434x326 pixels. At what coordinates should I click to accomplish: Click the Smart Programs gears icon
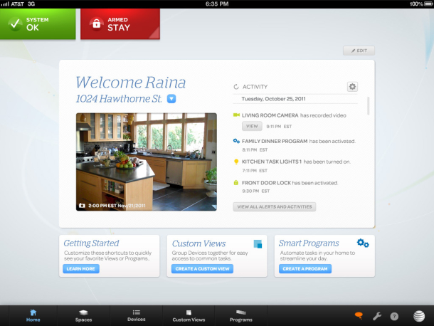pyautogui.click(x=363, y=243)
